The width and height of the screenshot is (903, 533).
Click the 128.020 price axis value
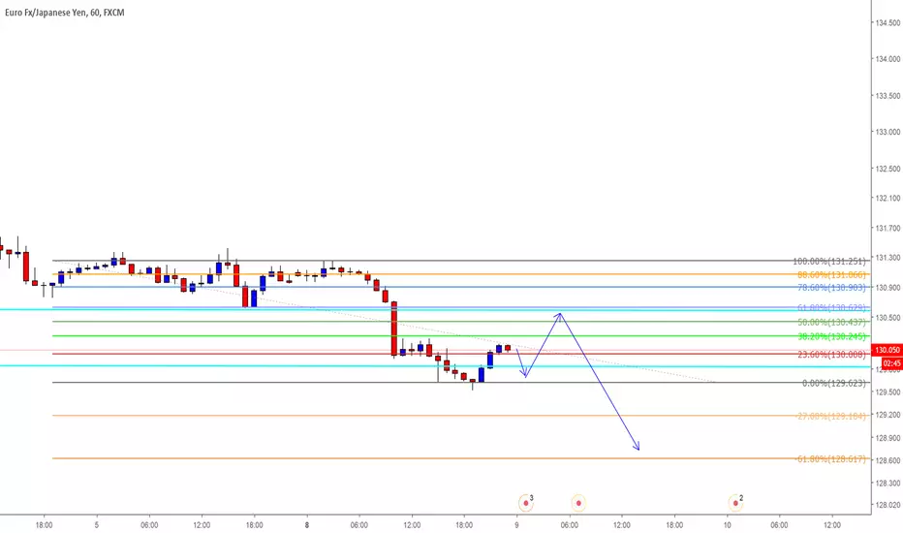887,505
